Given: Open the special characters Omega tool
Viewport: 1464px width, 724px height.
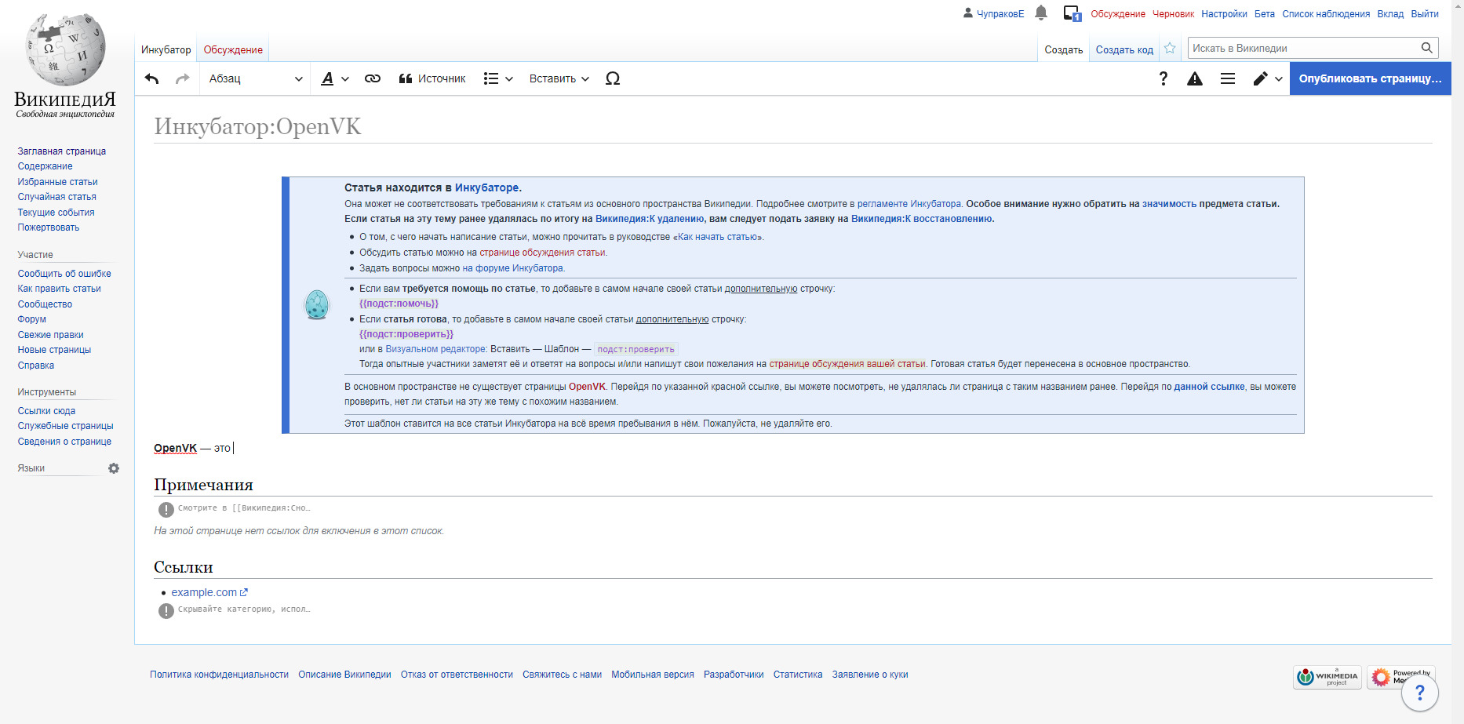Looking at the screenshot, I should [613, 78].
